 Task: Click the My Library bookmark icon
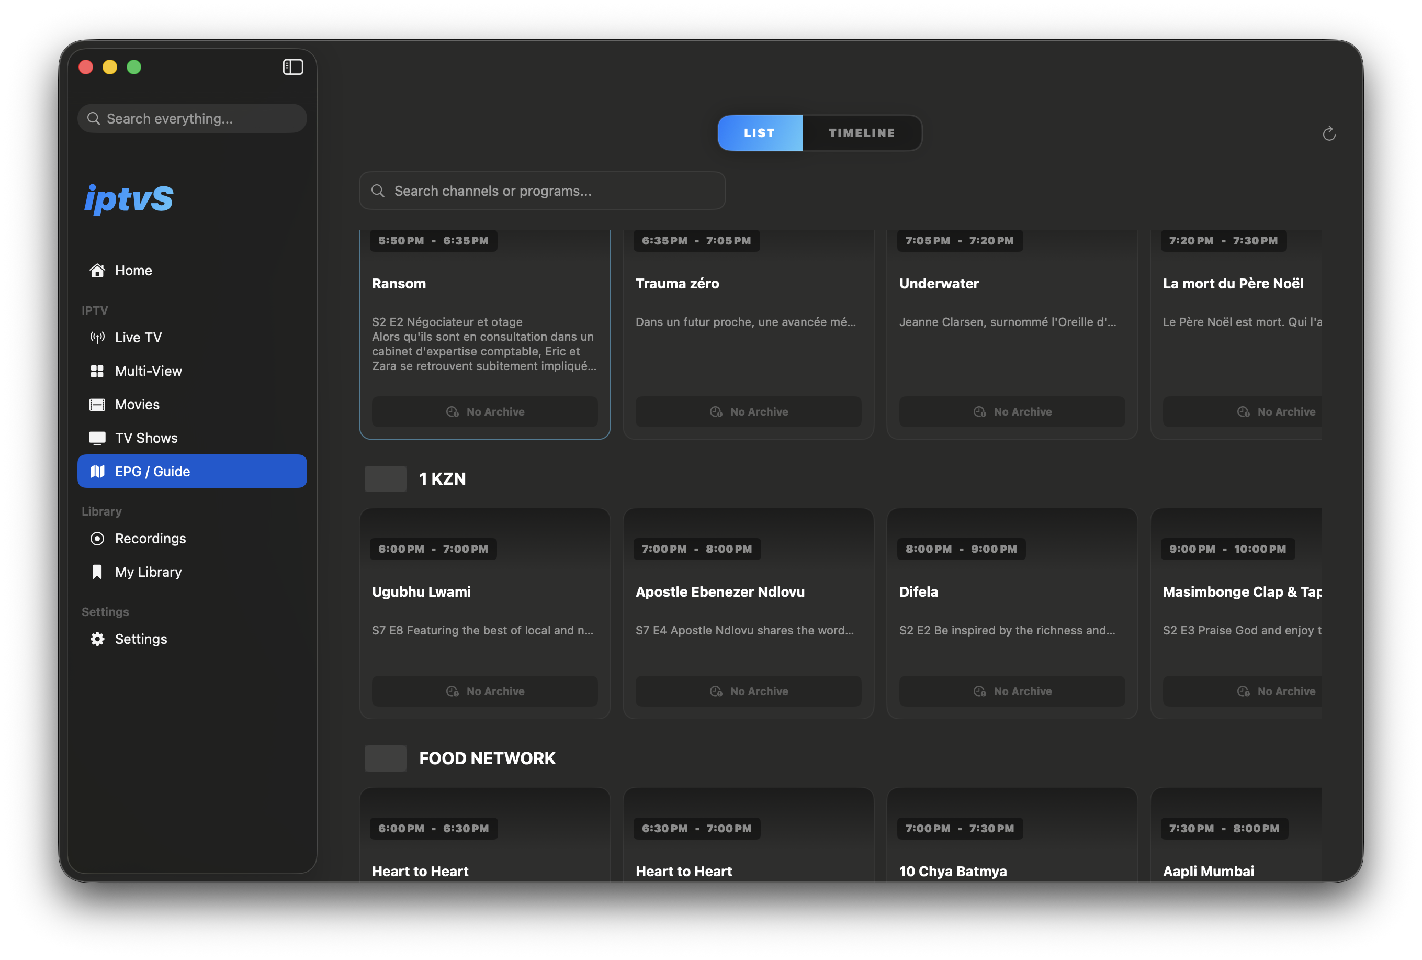[x=97, y=572]
